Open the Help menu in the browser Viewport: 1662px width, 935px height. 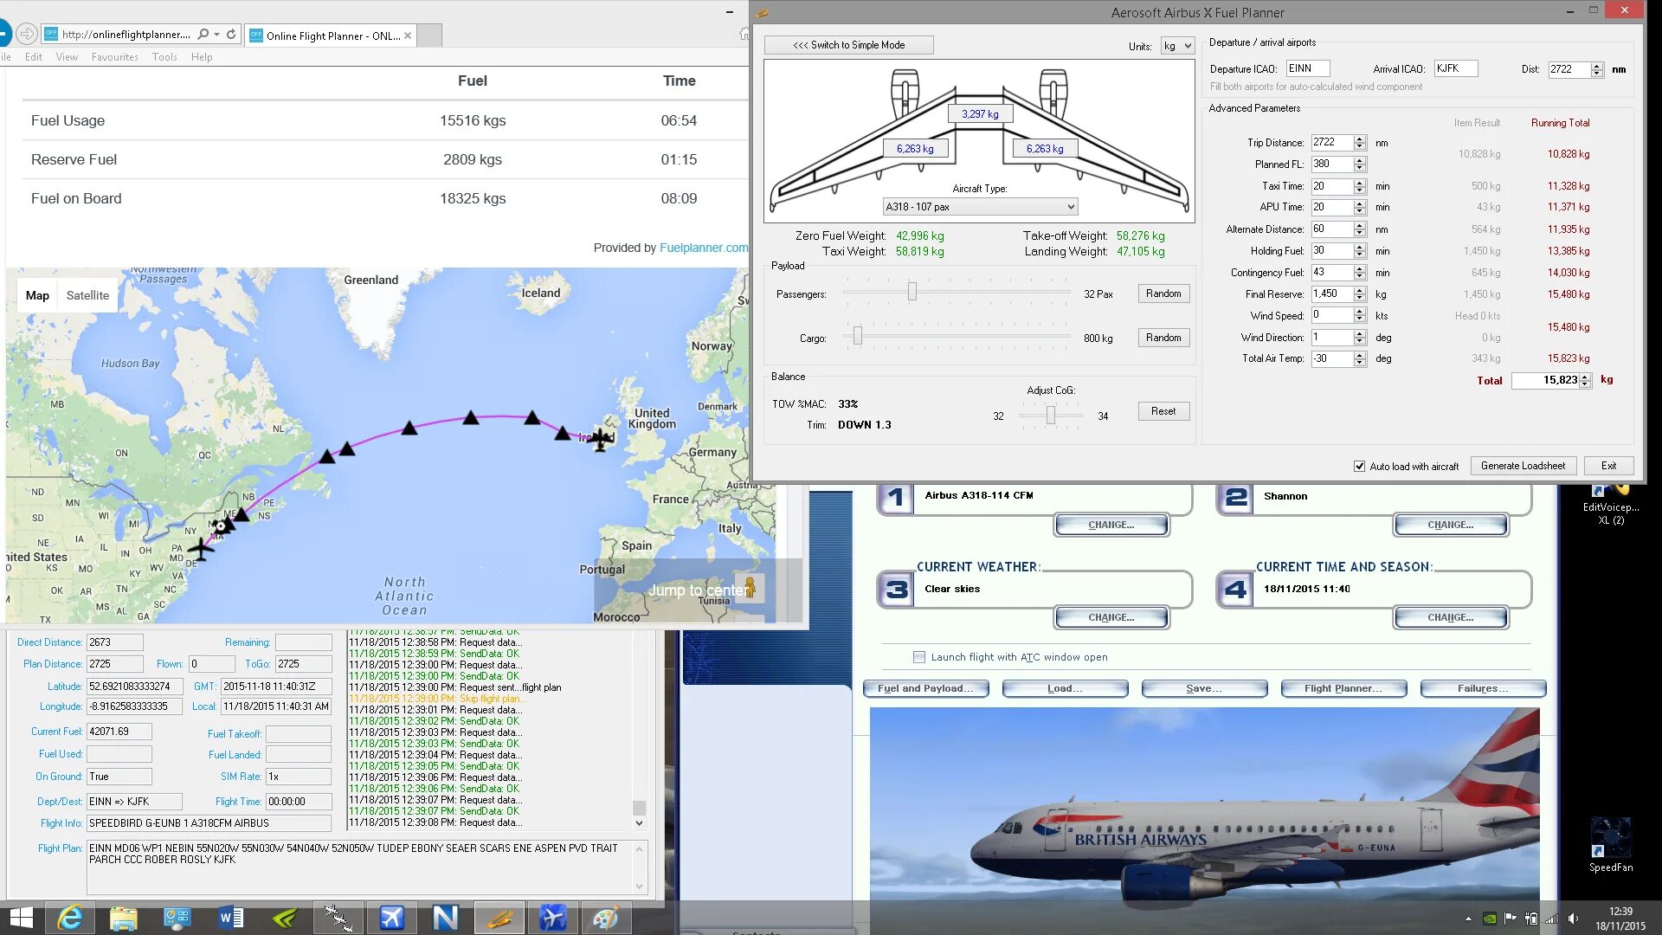(202, 57)
